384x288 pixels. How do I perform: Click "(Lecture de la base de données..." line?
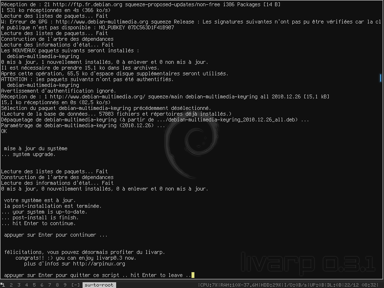(x=116, y=114)
